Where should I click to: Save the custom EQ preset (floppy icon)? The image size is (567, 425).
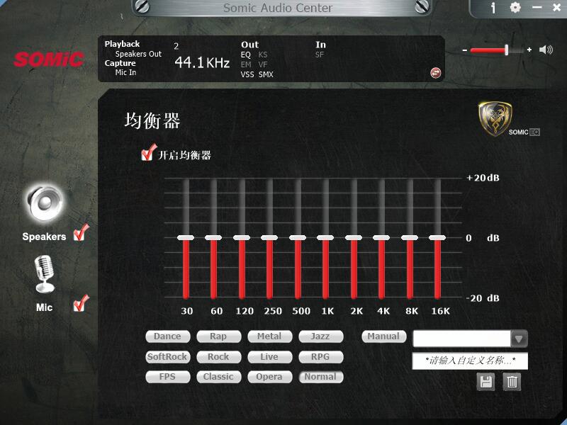click(485, 382)
